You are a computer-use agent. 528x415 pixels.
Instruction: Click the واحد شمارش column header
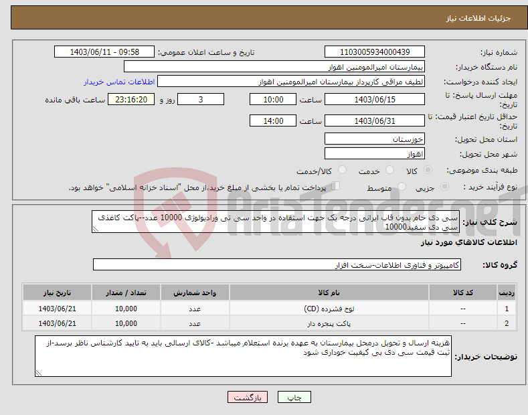point(195,293)
